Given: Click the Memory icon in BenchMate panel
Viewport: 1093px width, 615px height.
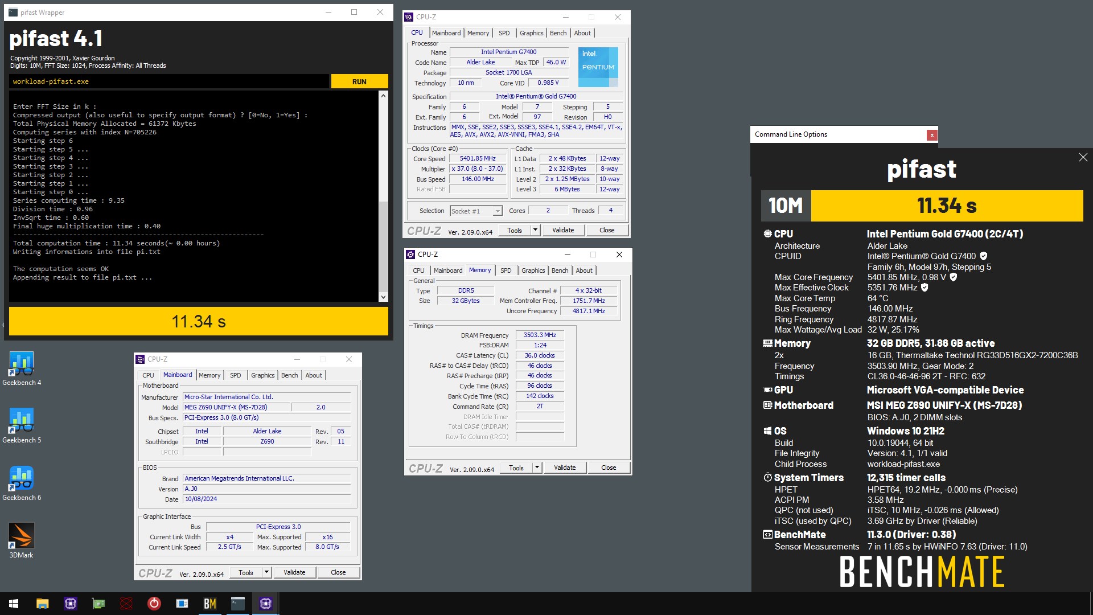Looking at the screenshot, I should click(767, 343).
